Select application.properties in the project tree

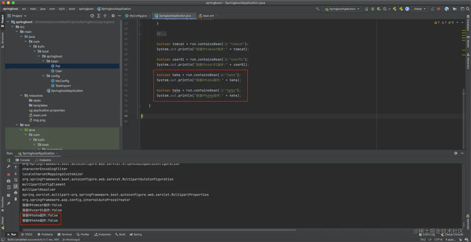point(47,110)
